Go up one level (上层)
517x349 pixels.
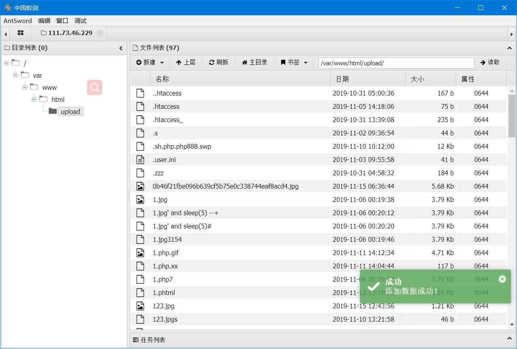click(185, 62)
